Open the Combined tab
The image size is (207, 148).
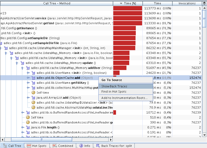tap(63, 146)
